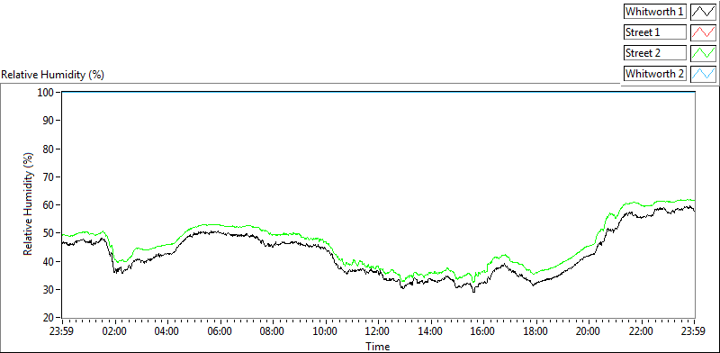This screenshot has height=353, width=720.
Task: Select the Whitworth 1 legend label
Action: 655,12
